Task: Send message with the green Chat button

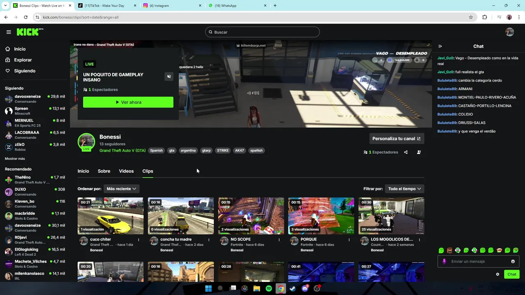Action: click(511, 274)
